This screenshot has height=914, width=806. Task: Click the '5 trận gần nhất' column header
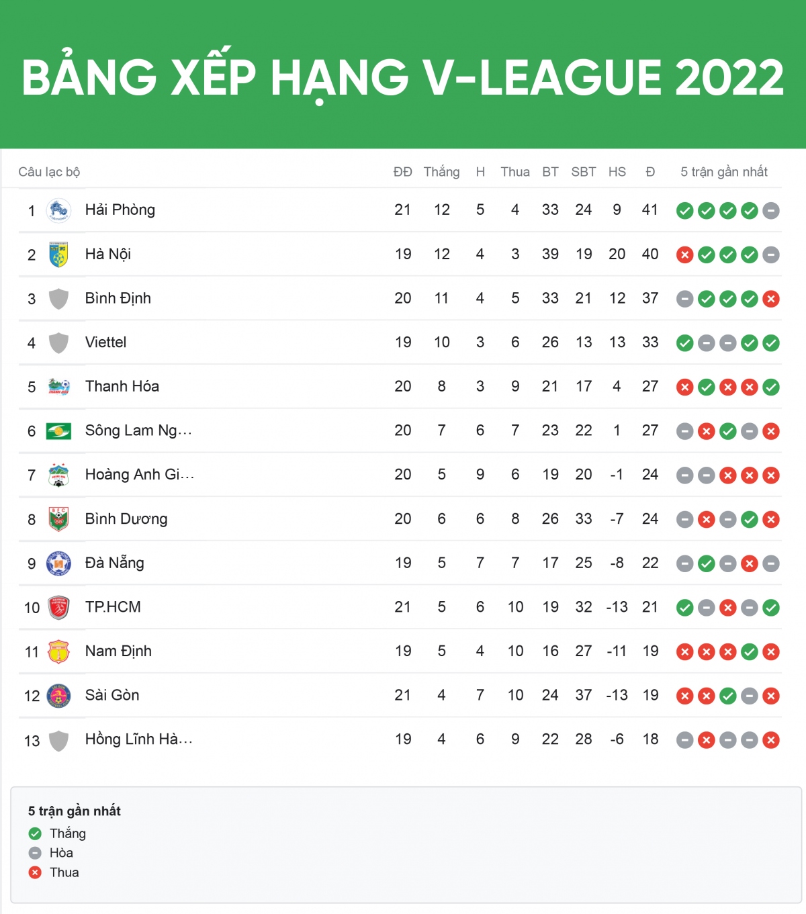[724, 172]
